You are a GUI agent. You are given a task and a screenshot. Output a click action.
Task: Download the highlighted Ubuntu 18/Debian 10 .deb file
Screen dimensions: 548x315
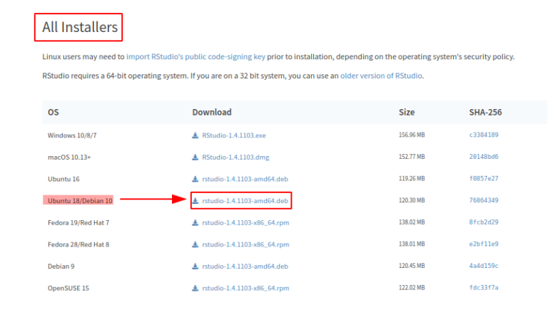point(245,201)
